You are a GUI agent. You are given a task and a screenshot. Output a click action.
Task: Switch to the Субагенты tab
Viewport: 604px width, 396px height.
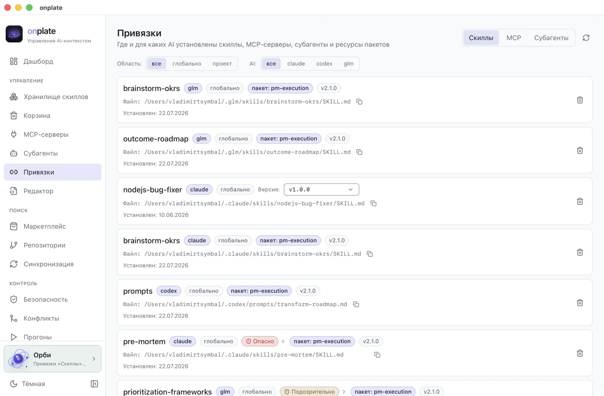[x=551, y=38]
